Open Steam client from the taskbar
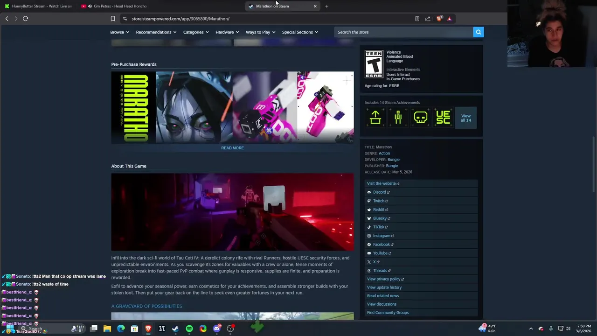 click(x=175, y=329)
